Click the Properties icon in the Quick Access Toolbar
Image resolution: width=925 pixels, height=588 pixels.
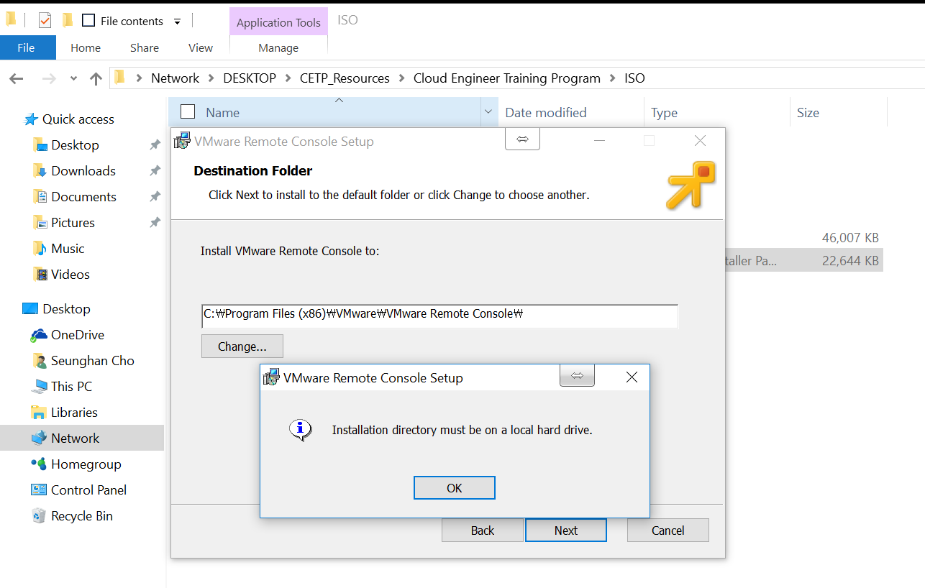tap(45, 21)
